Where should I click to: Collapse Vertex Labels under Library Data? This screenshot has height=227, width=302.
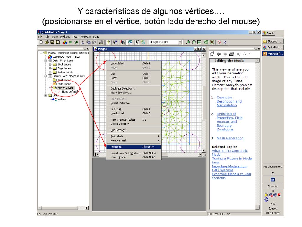[50, 87]
